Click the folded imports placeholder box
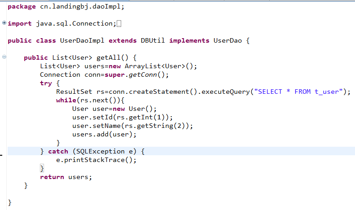 119,23
